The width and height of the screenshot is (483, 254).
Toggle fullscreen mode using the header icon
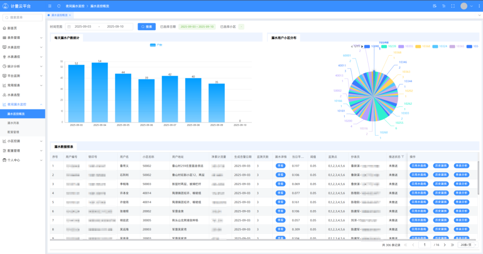click(453, 6)
